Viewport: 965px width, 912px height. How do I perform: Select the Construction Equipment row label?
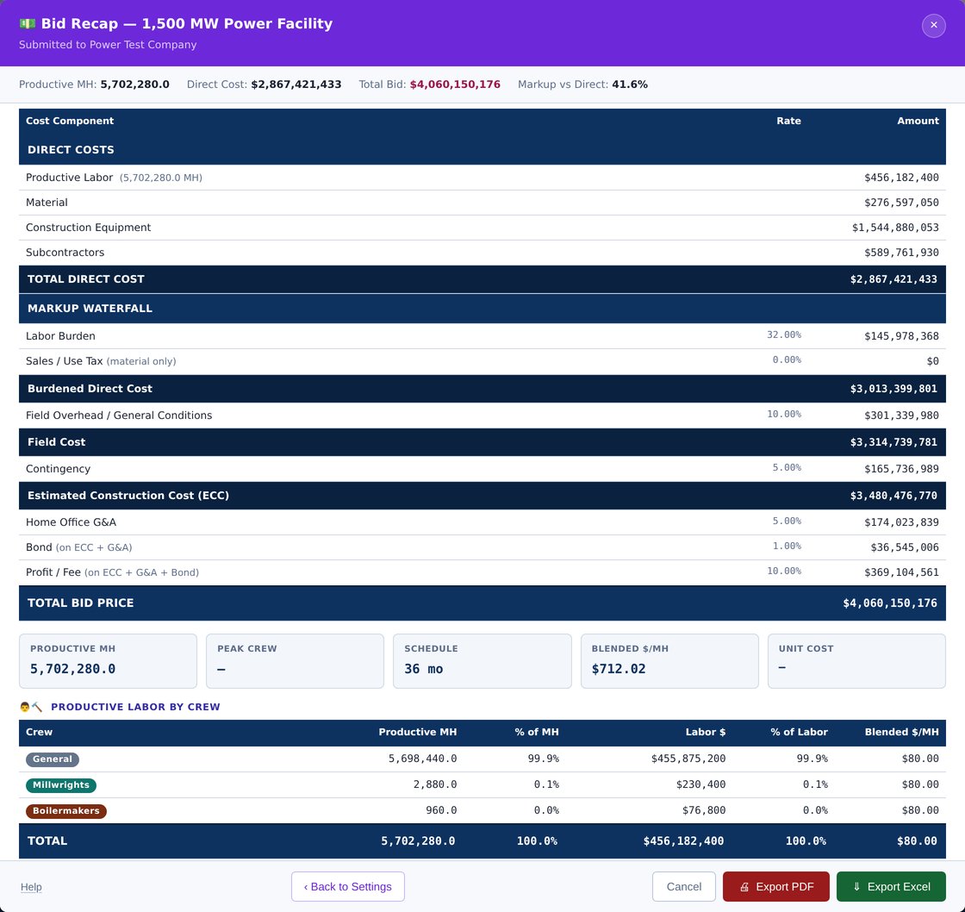(88, 228)
